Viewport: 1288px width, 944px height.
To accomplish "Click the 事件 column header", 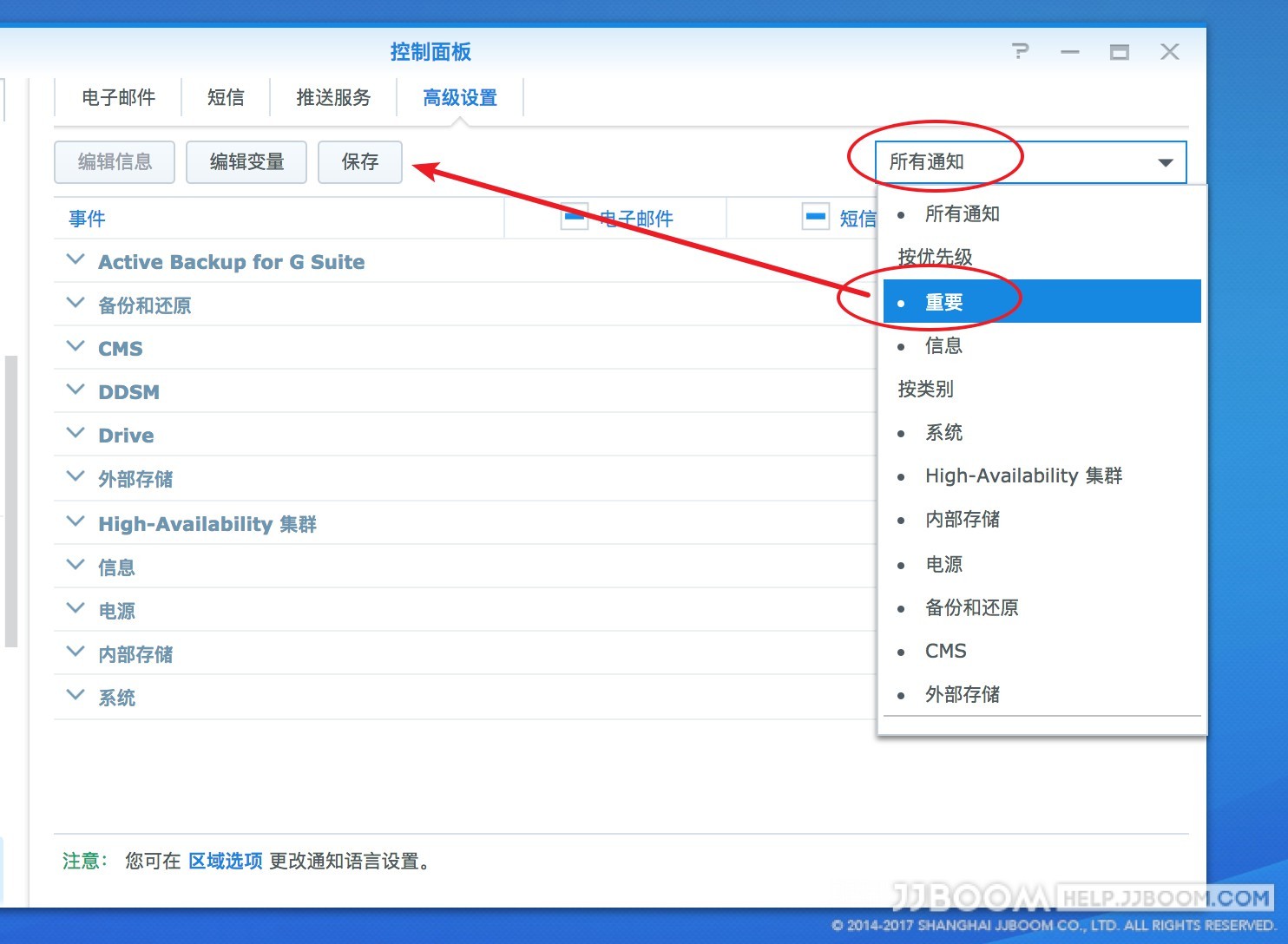I will point(279,218).
